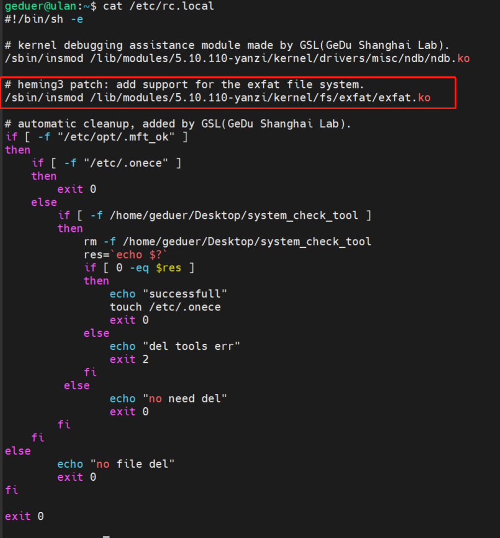Click the 'exit 0' under 'no need del'
Viewport: 500px width, 538px height.
129,412
